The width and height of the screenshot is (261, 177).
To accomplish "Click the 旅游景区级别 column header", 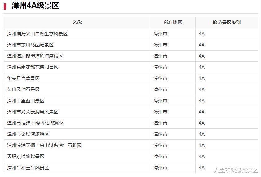I will tap(227, 23).
